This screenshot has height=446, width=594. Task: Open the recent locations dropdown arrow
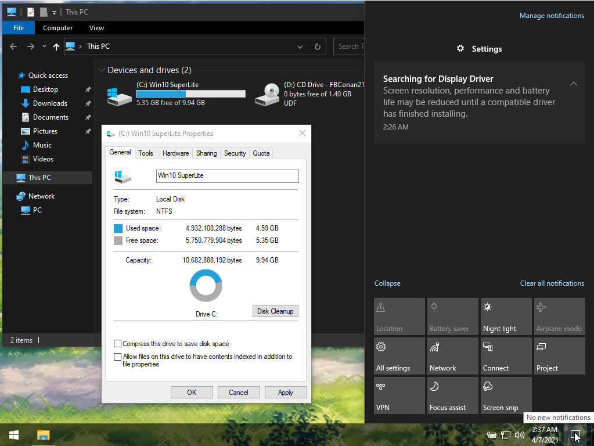44,46
